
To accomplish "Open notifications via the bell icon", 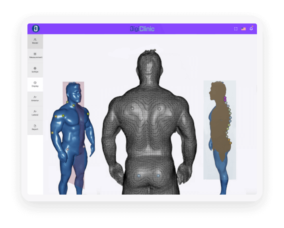I will click(251, 29).
